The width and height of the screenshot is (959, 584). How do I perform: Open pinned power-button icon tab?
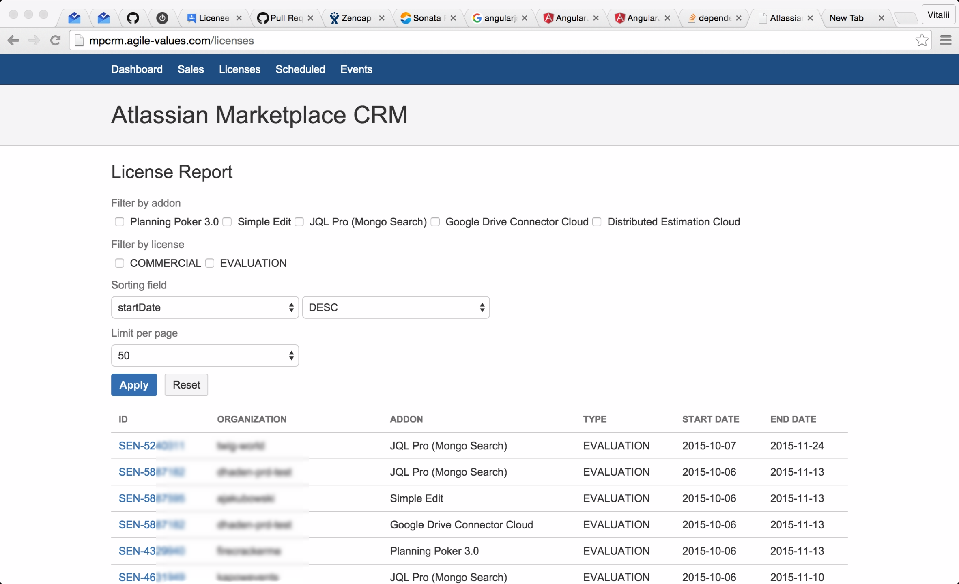(x=162, y=18)
